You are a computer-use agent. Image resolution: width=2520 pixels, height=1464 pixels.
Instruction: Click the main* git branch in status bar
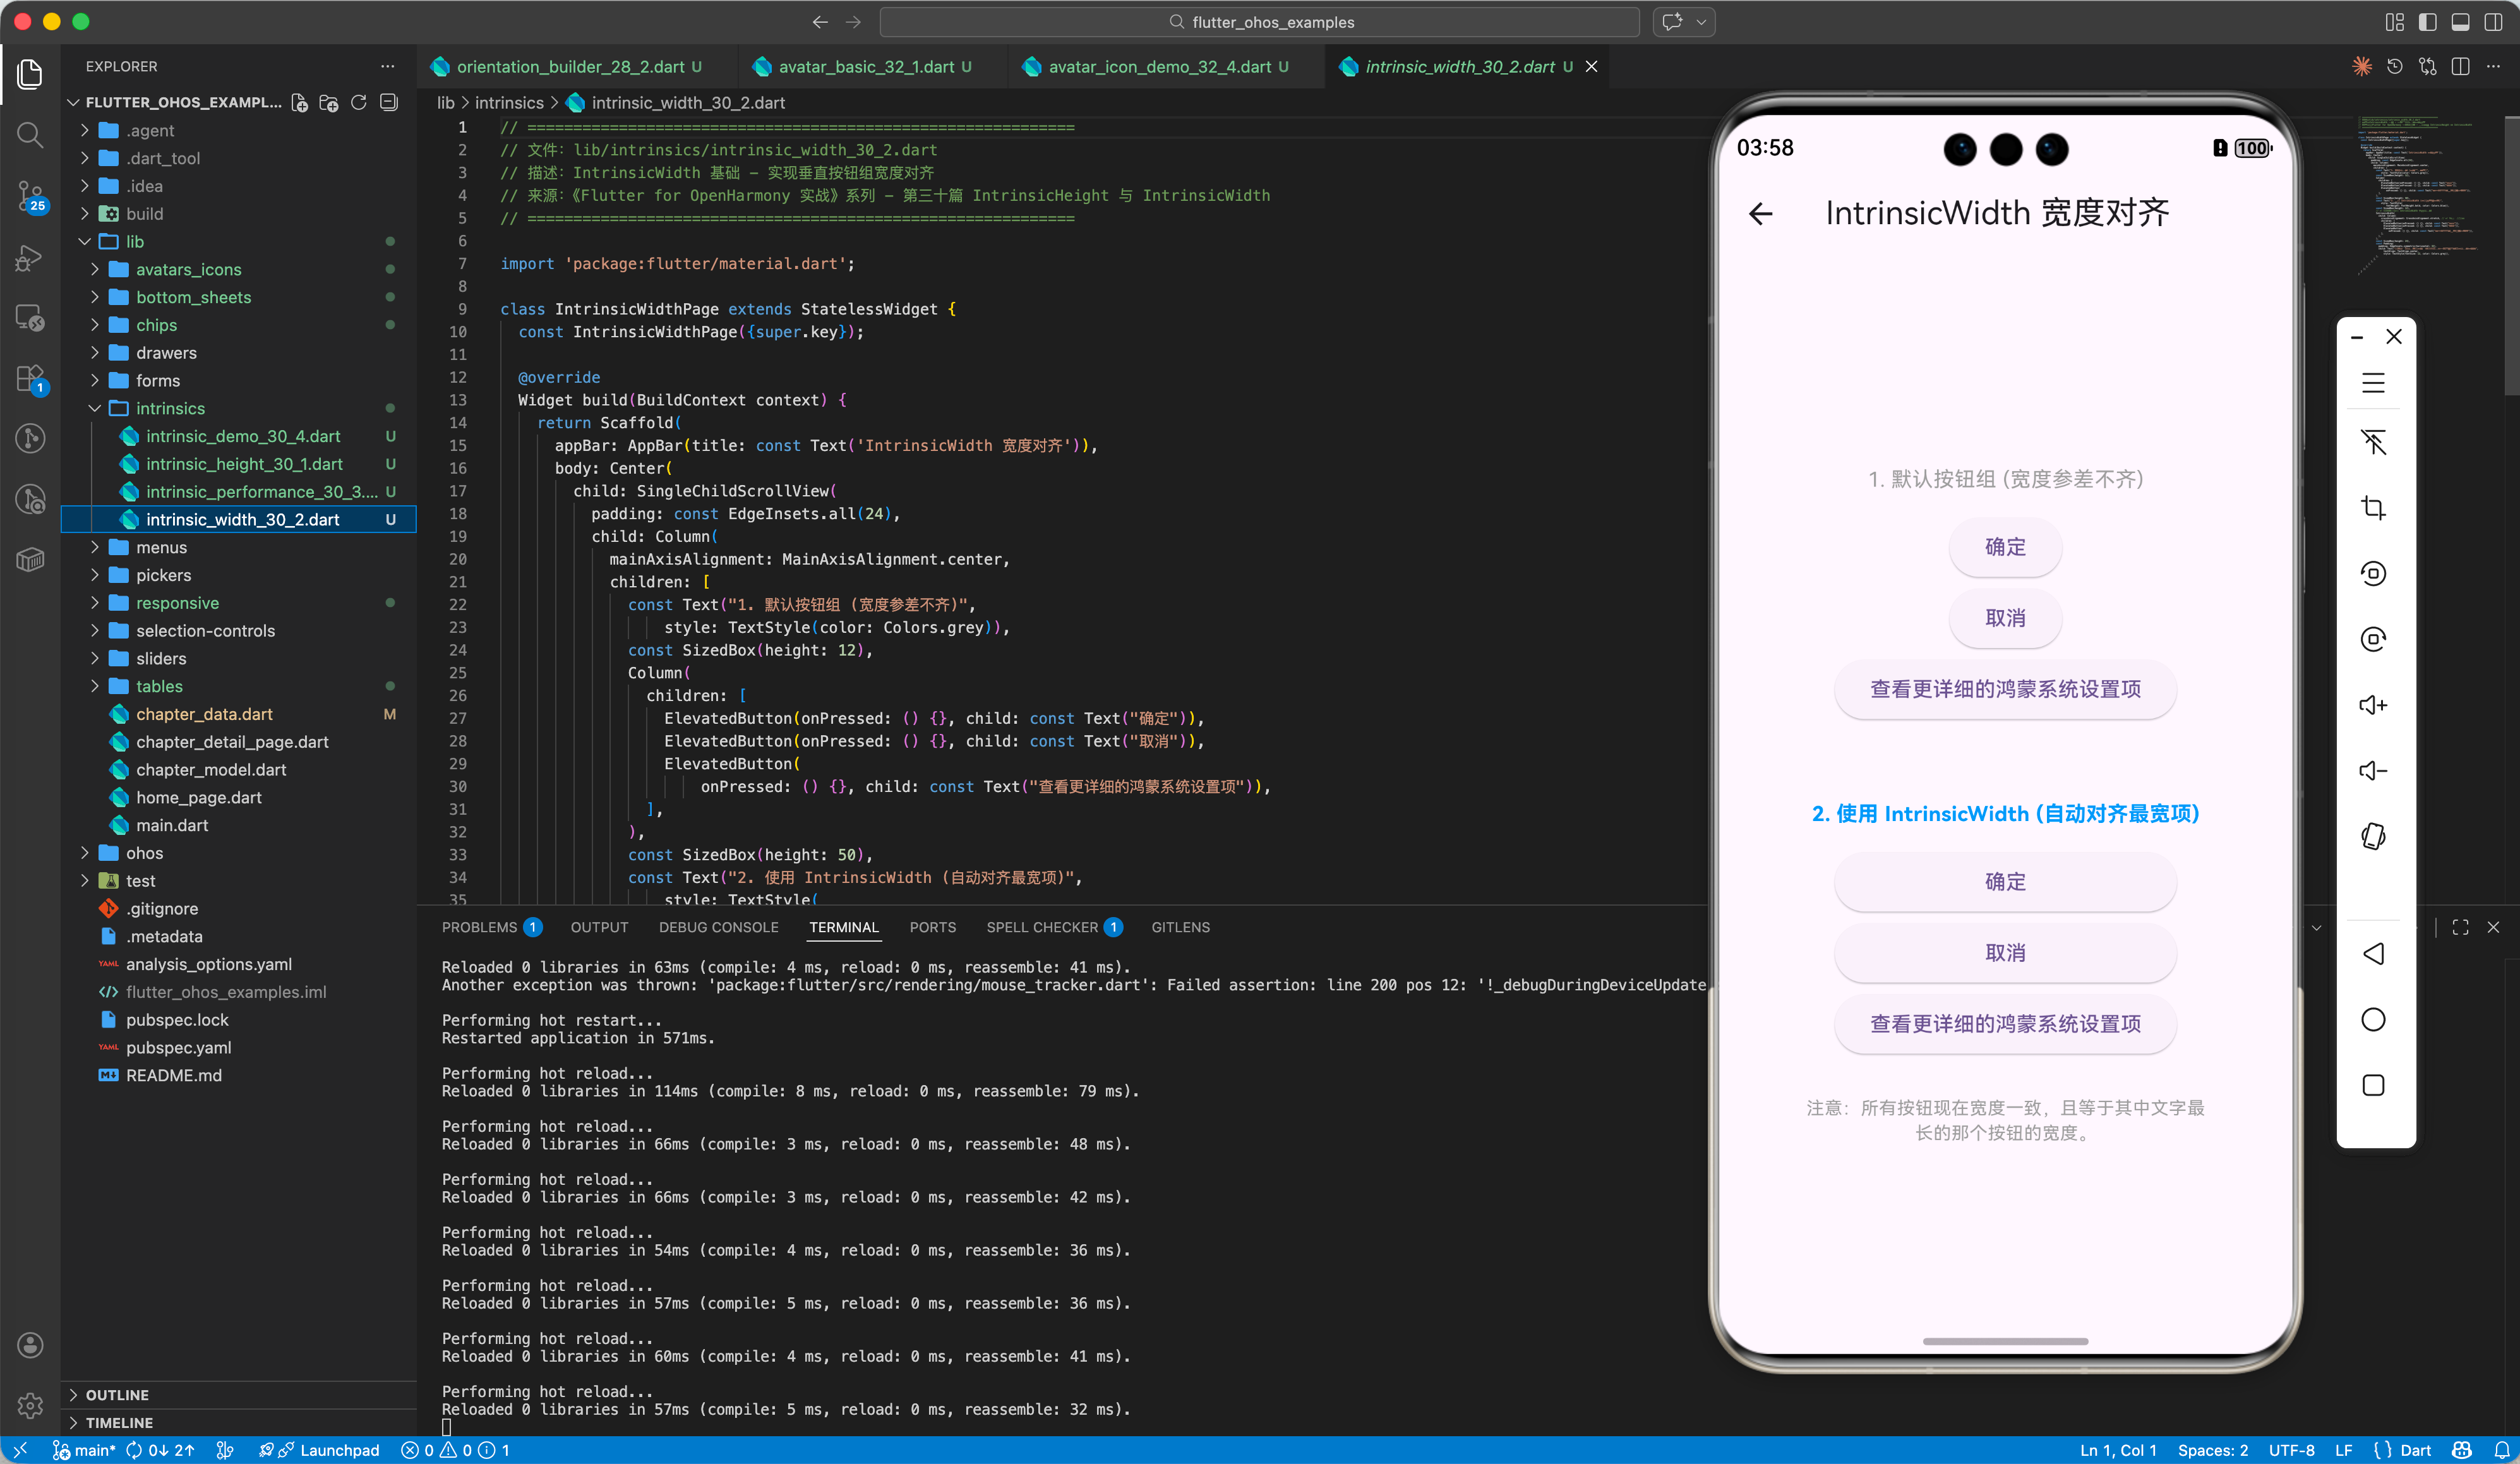pos(85,1450)
